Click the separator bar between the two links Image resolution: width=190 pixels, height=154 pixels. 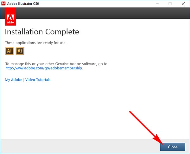[24, 80]
